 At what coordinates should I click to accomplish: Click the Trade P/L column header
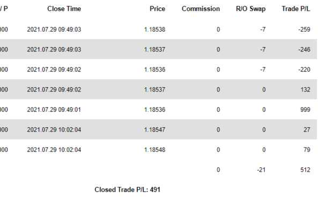pos(296,9)
